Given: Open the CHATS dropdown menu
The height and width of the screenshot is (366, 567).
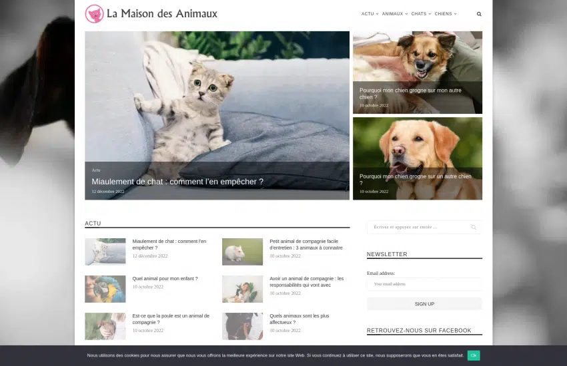Looking at the screenshot, I should (x=420, y=14).
